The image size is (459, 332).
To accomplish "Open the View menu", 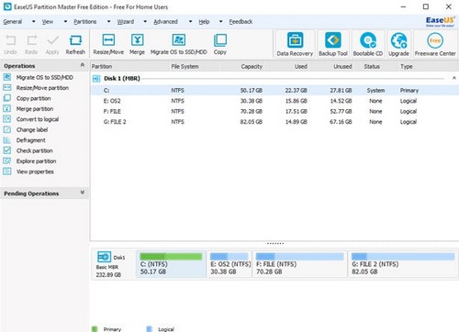I will (48, 22).
